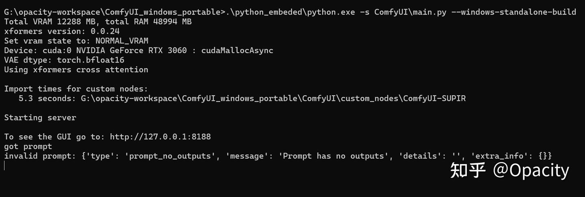
Task: Click the "Import times for custom nodes:" line
Action: tap(76, 89)
